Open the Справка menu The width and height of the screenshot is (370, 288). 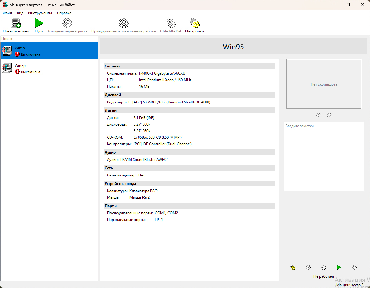click(64, 13)
